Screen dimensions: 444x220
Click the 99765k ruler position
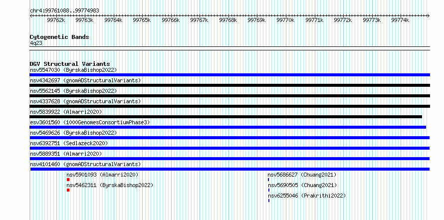(x=142, y=20)
